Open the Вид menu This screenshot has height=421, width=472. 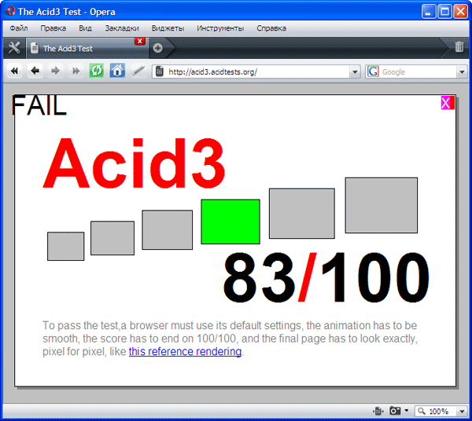click(x=85, y=28)
